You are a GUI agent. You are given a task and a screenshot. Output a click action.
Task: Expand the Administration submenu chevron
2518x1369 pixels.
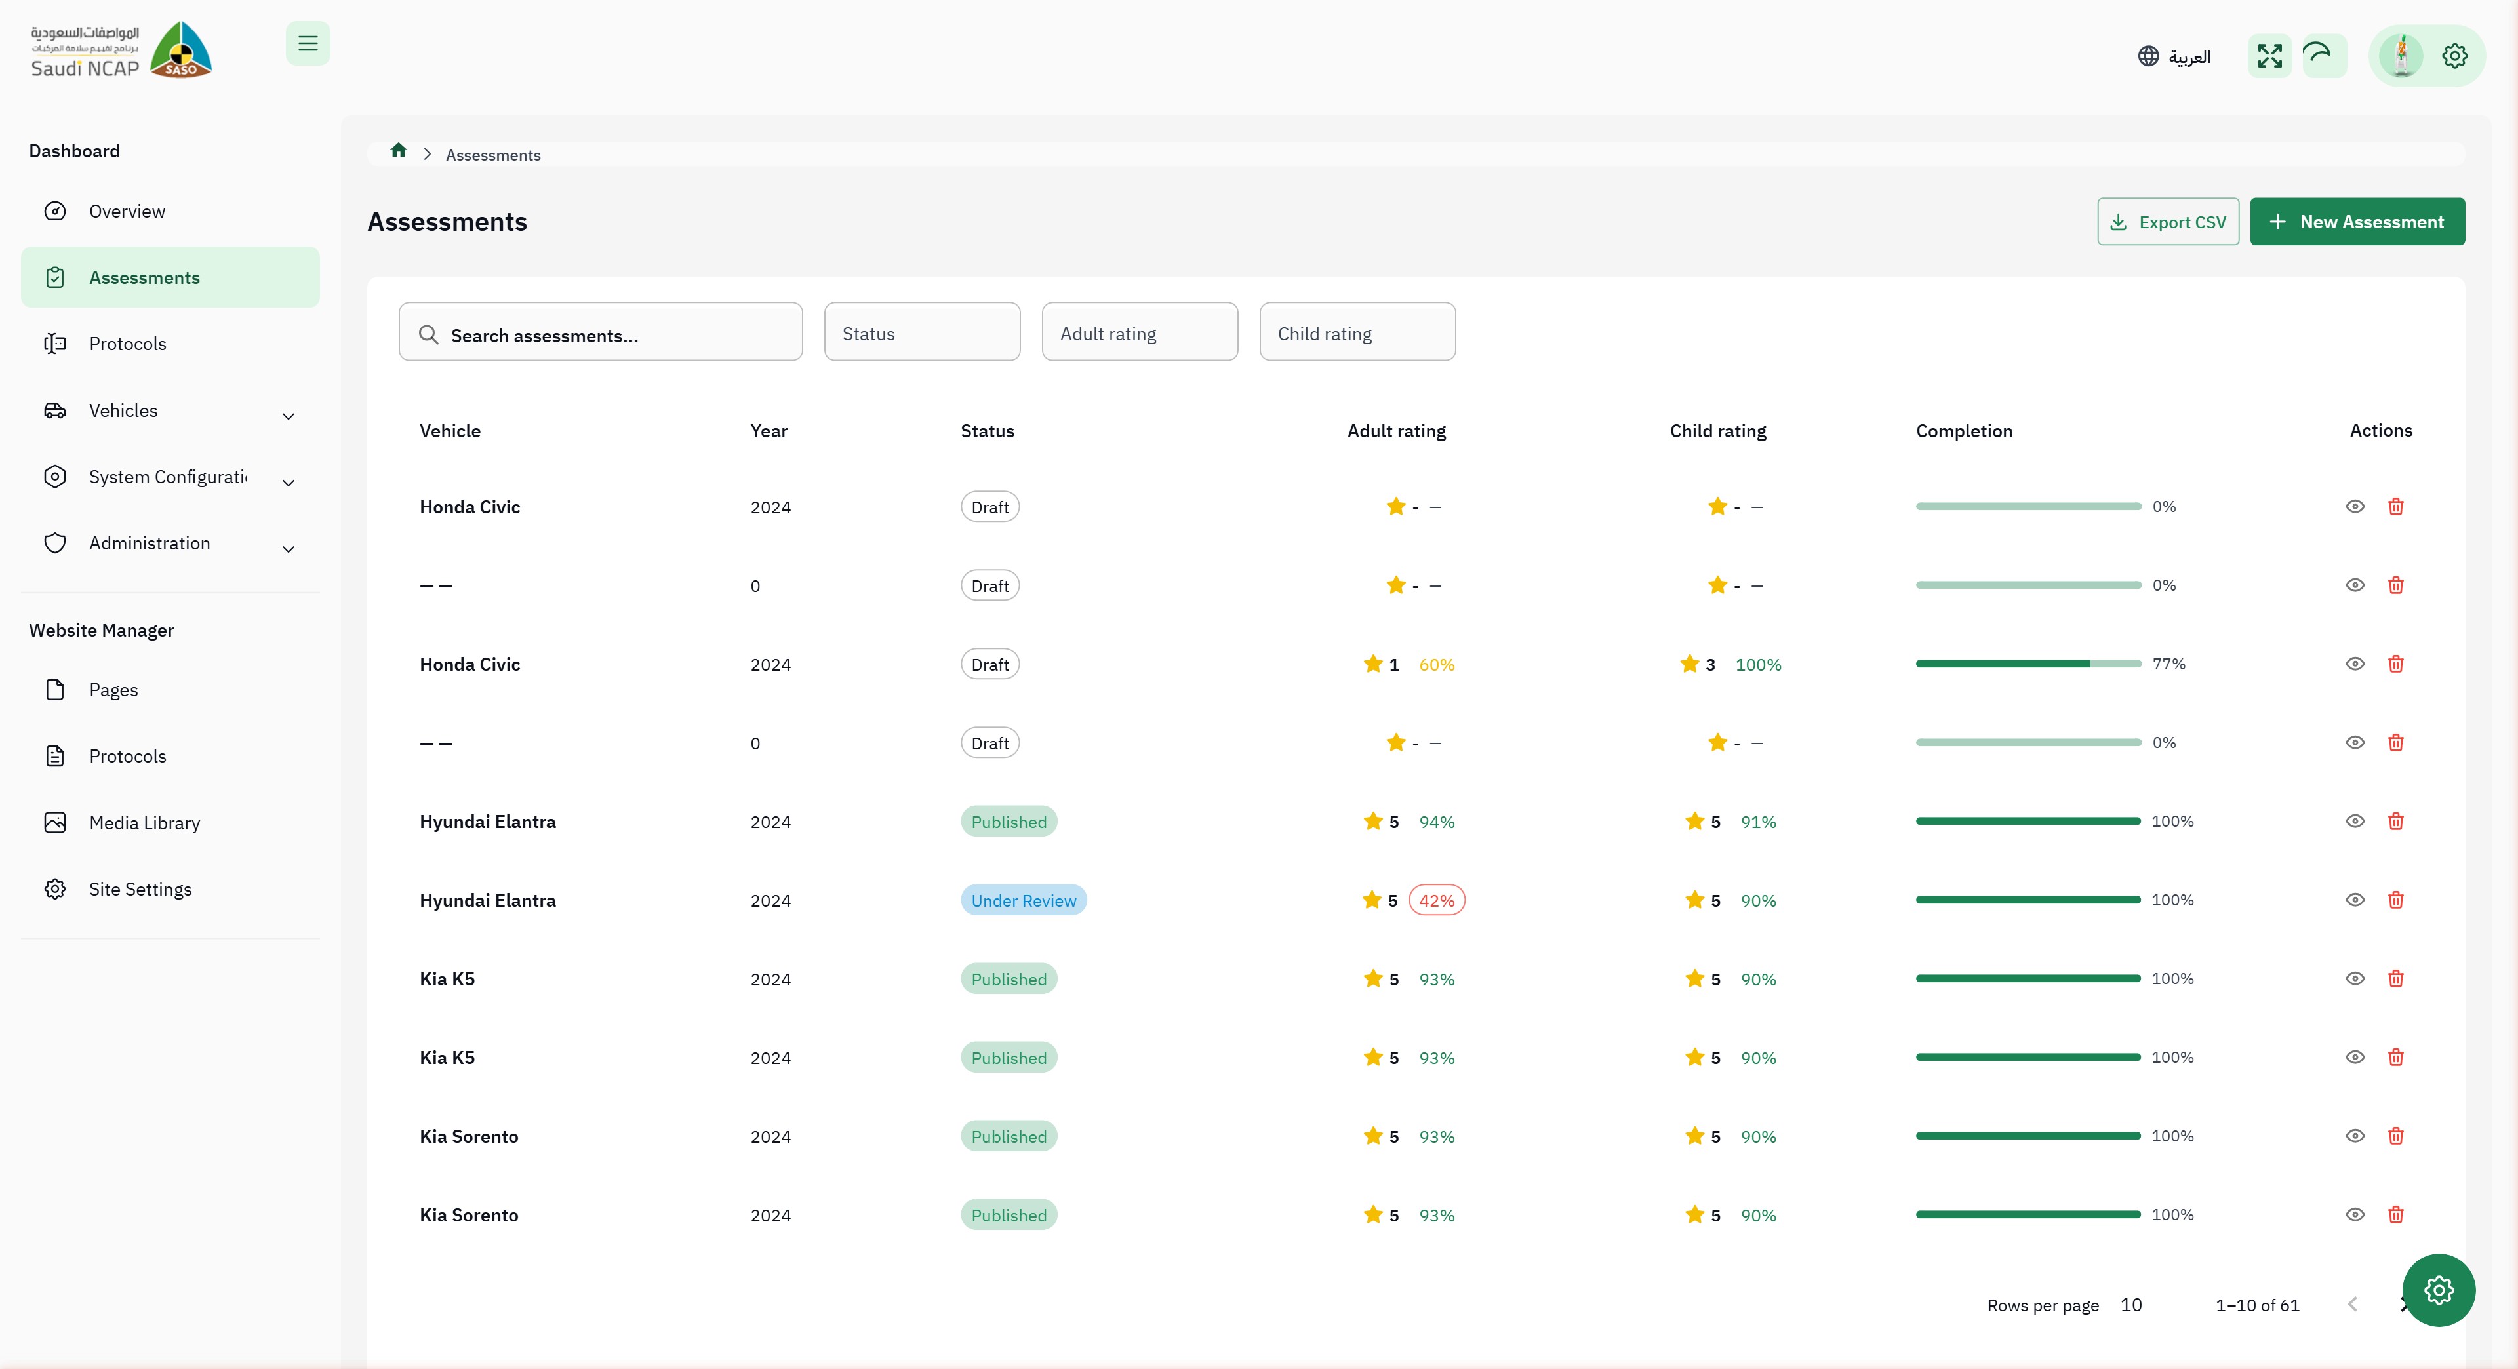click(289, 549)
